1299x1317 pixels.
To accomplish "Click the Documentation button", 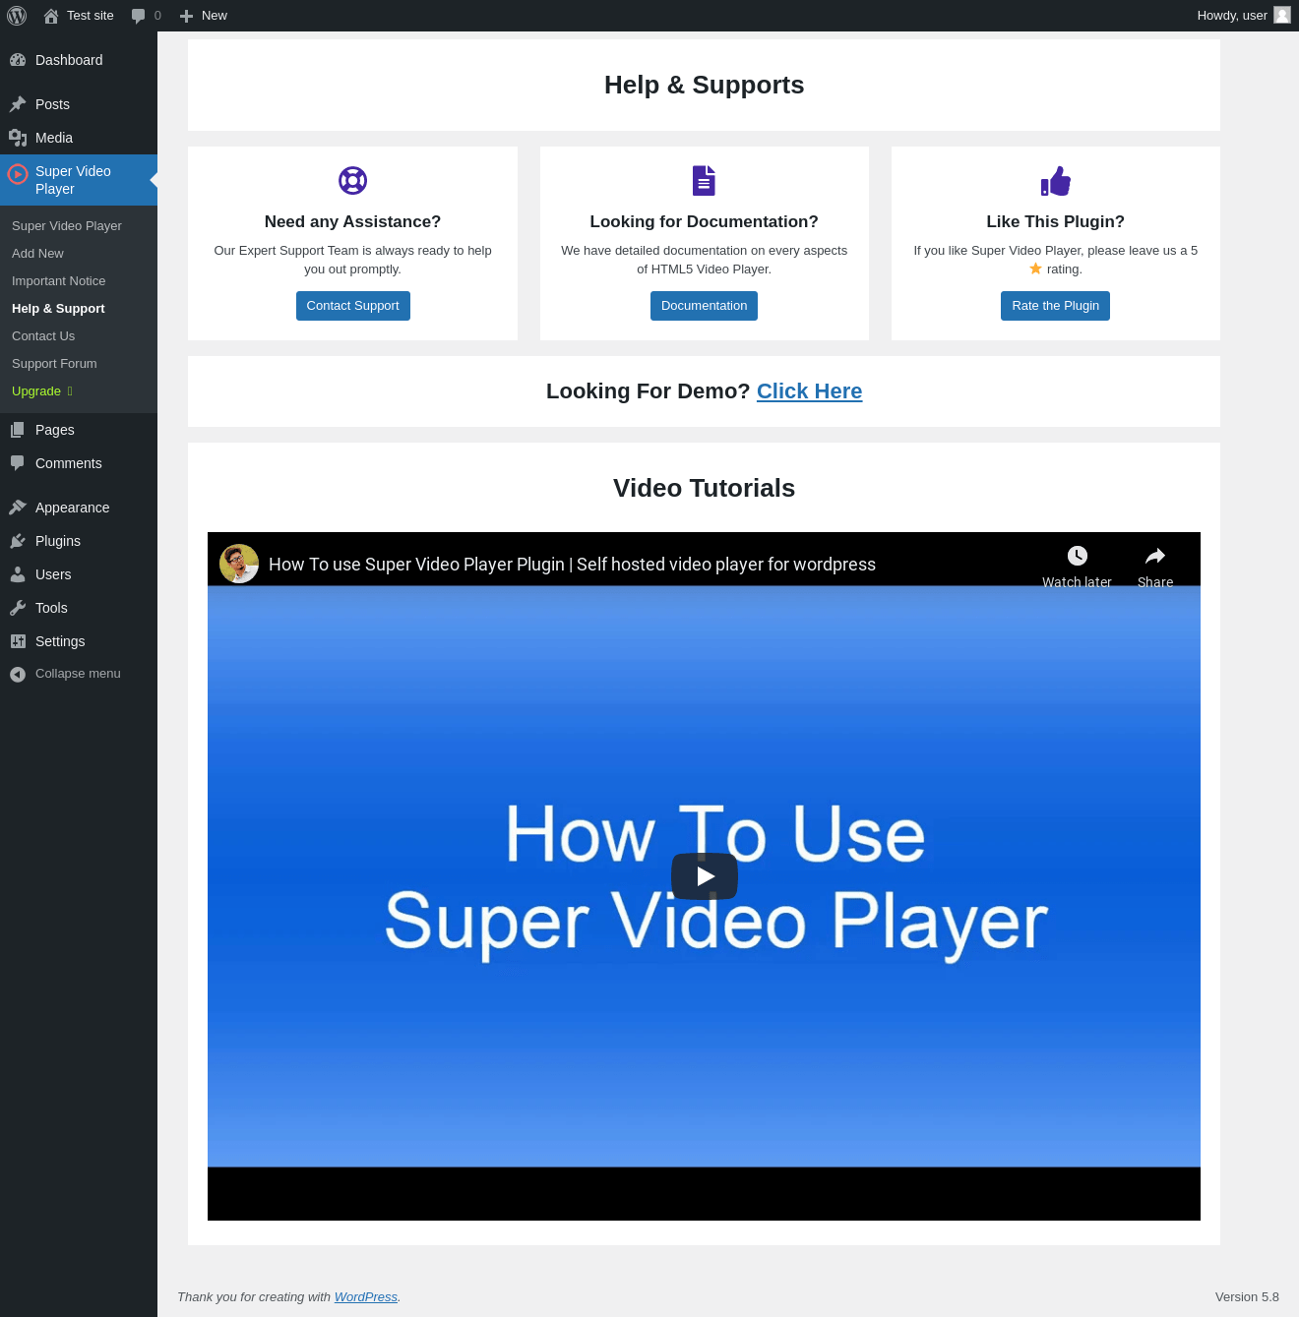I will point(705,306).
